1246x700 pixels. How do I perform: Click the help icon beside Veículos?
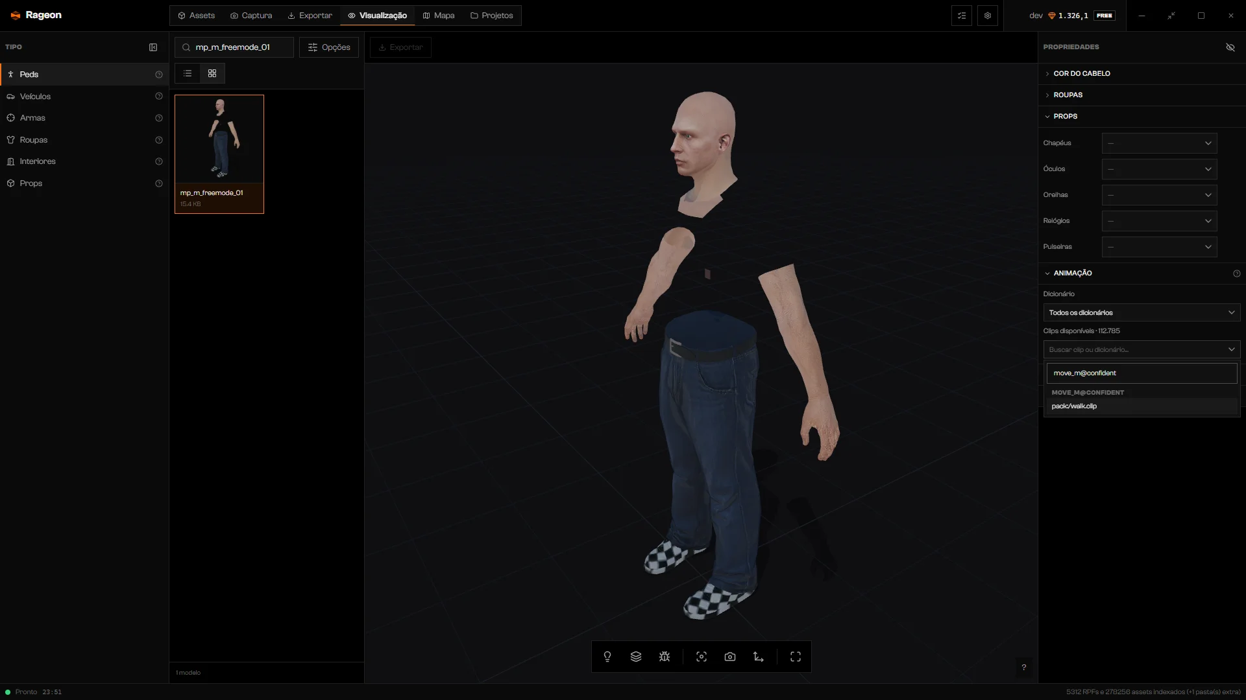point(159,96)
